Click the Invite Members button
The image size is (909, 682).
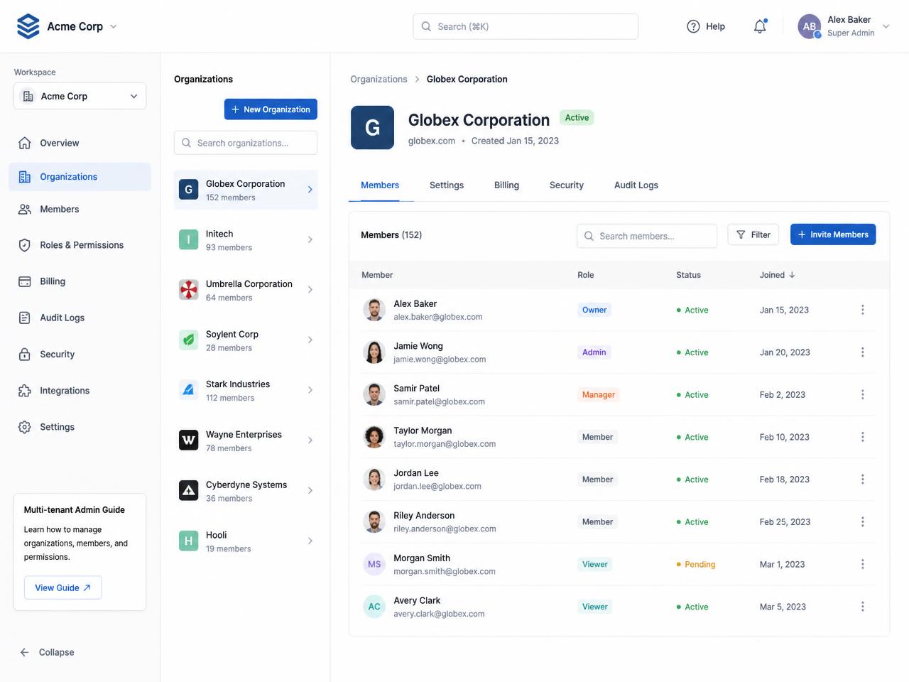click(x=833, y=234)
